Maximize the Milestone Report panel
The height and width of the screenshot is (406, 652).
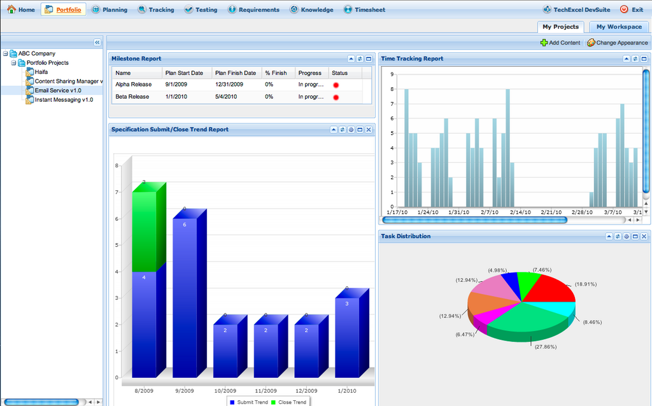(369, 59)
